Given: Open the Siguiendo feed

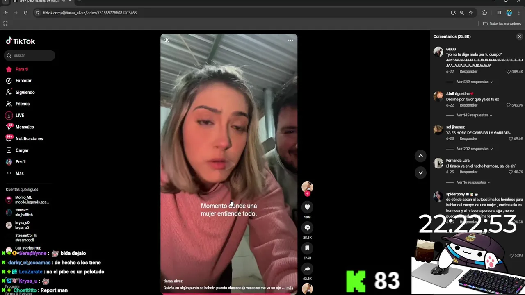Looking at the screenshot, I should tap(21, 92).
